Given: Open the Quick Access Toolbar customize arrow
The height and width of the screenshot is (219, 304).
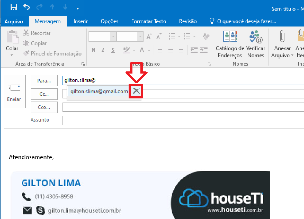Looking at the screenshot, I should pyautogui.click(x=77, y=8).
